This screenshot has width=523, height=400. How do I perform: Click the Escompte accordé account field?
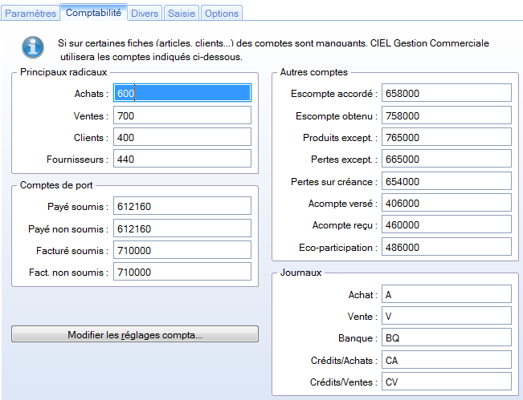[447, 93]
